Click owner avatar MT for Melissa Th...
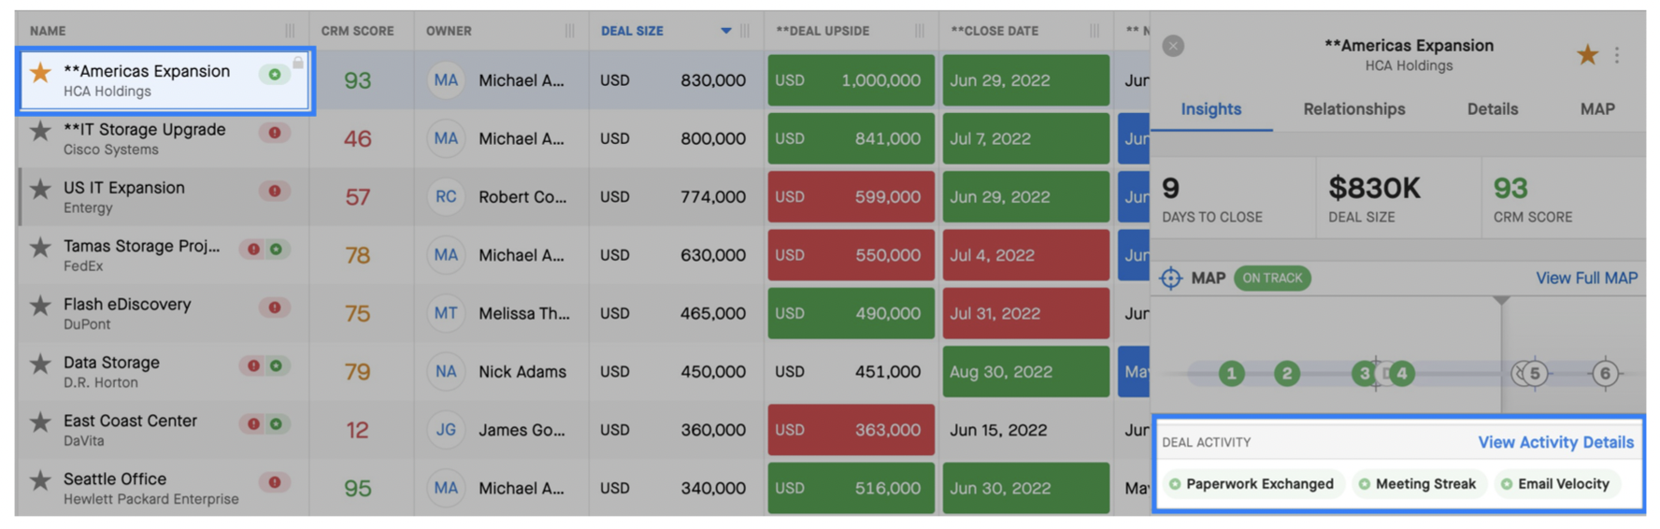This screenshot has height=529, width=1660. click(446, 313)
